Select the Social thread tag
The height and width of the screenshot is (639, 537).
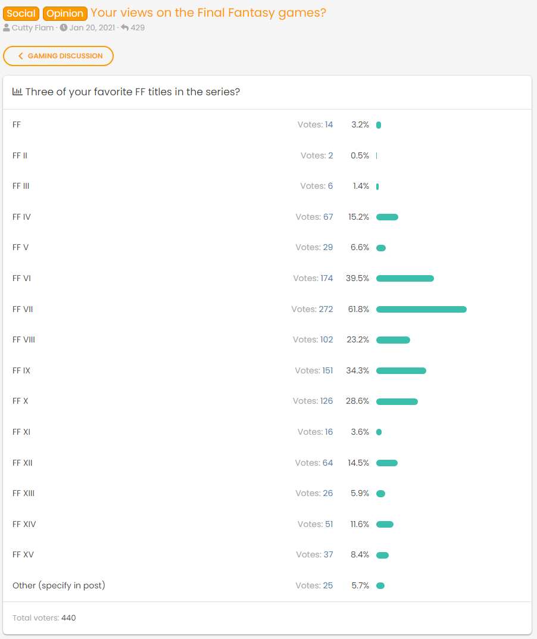point(21,13)
